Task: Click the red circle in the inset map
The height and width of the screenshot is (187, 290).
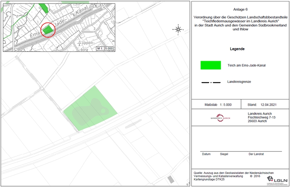Action: pos(48,30)
